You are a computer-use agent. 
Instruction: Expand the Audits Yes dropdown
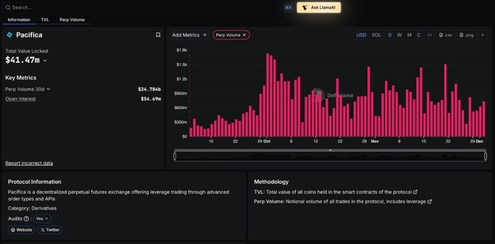(42, 219)
